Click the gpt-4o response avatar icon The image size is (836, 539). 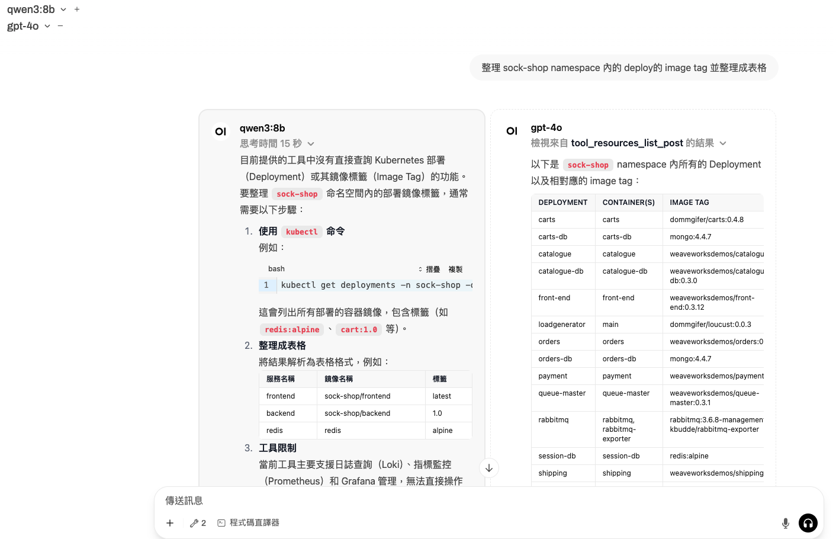(x=512, y=131)
